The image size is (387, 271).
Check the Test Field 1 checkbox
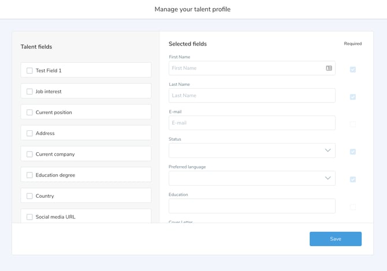click(x=29, y=71)
